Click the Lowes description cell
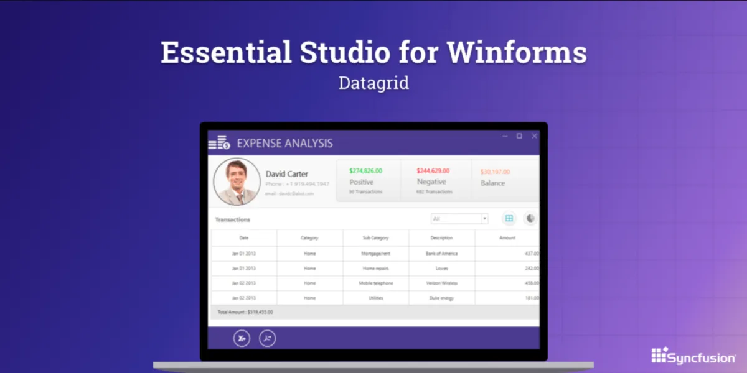The image size is (747, 373). pos(442,269)
